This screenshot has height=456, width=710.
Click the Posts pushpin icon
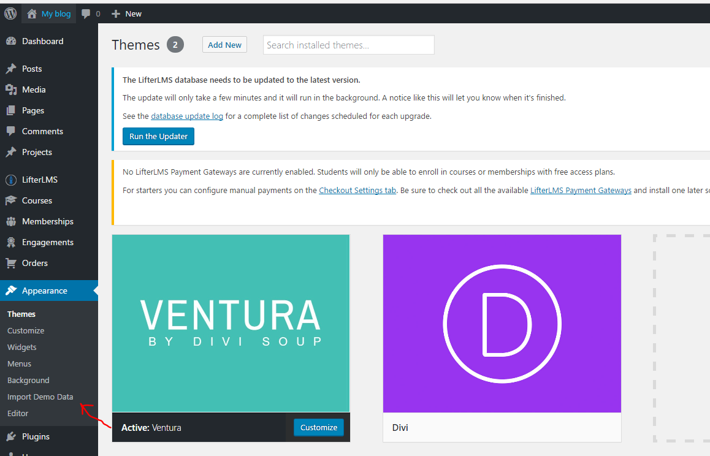pyautogui.click(x=11, y=69)
